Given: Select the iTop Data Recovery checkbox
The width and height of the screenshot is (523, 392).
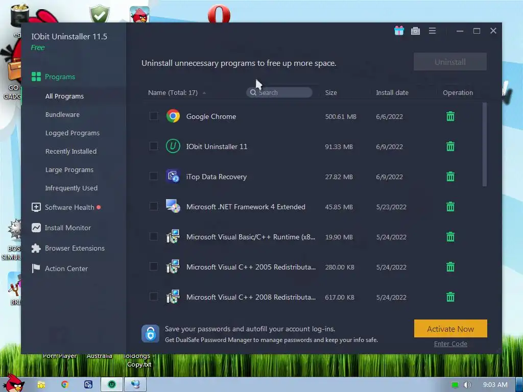Looking at the screenshot, I should tap(153, 176).
